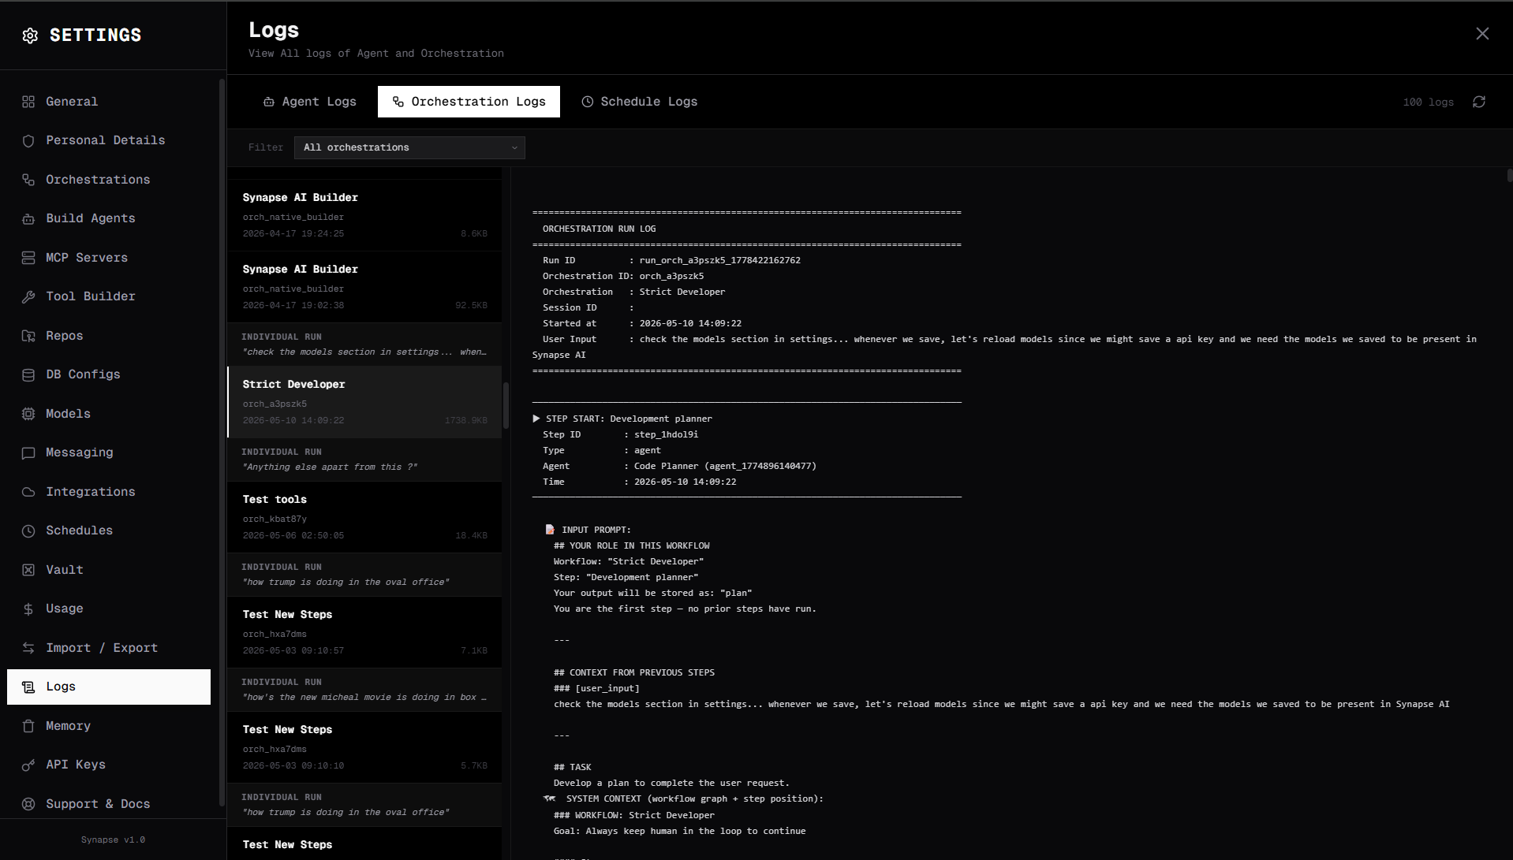
Task: Click the DB Configs database icon
Action: 28,374
